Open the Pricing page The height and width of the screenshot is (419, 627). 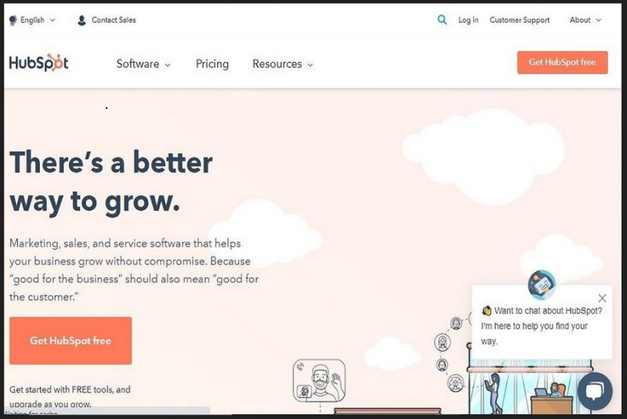click(212, 64)
